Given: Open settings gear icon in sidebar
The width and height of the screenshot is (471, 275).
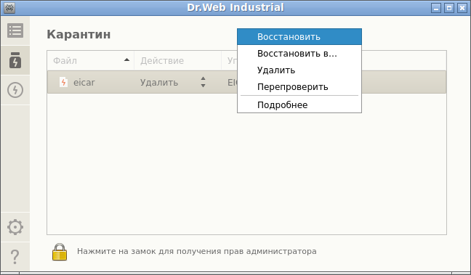Looking at the screenshot, I should click(15, 227).
